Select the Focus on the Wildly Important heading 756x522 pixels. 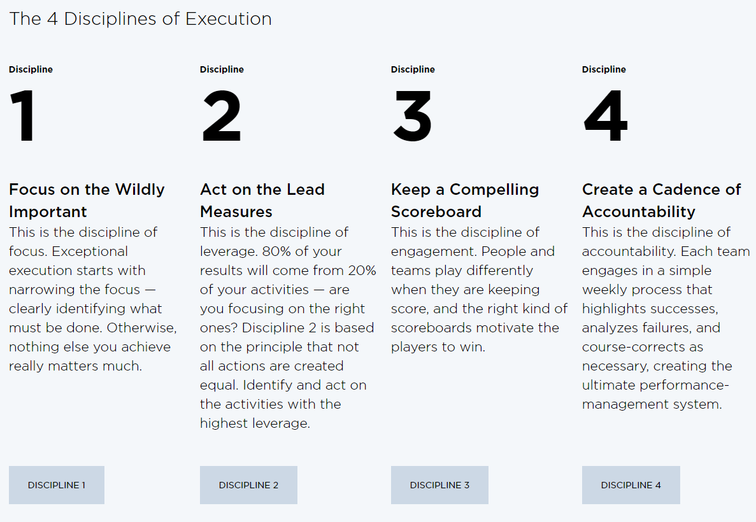(x=87, y=200)
